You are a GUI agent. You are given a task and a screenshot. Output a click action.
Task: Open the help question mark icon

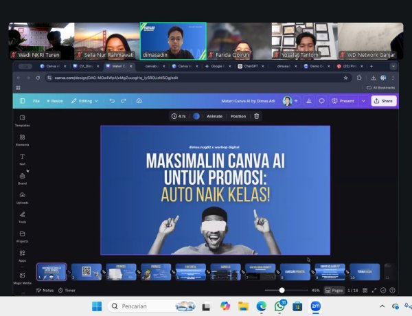tap(392, 290)
